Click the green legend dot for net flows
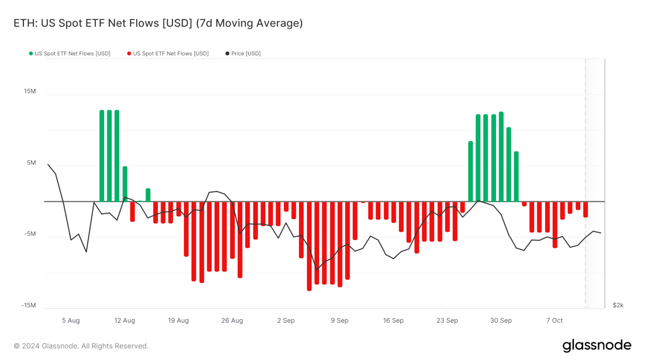This screenshot has width=645, height=362. pos(31,54)
